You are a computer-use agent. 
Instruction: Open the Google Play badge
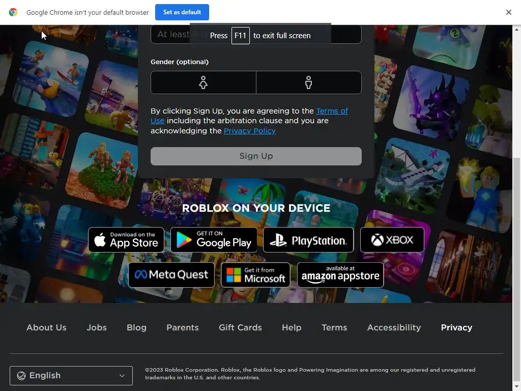pyautogui.click(x=214, y=240)
